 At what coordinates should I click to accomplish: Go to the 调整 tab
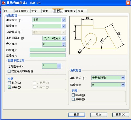pyautogui.click(x=47, y=11)
